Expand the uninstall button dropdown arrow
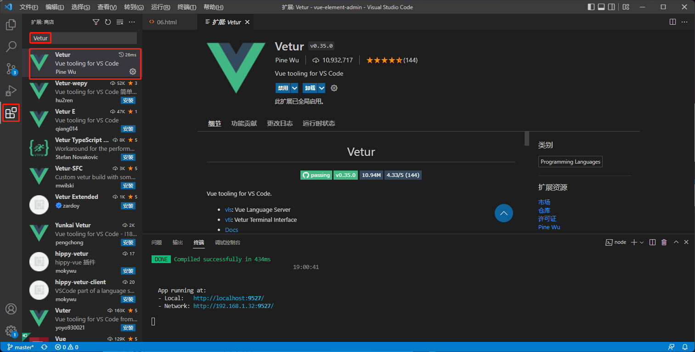This screenshot has height=352, width=695. coord(322,88)
